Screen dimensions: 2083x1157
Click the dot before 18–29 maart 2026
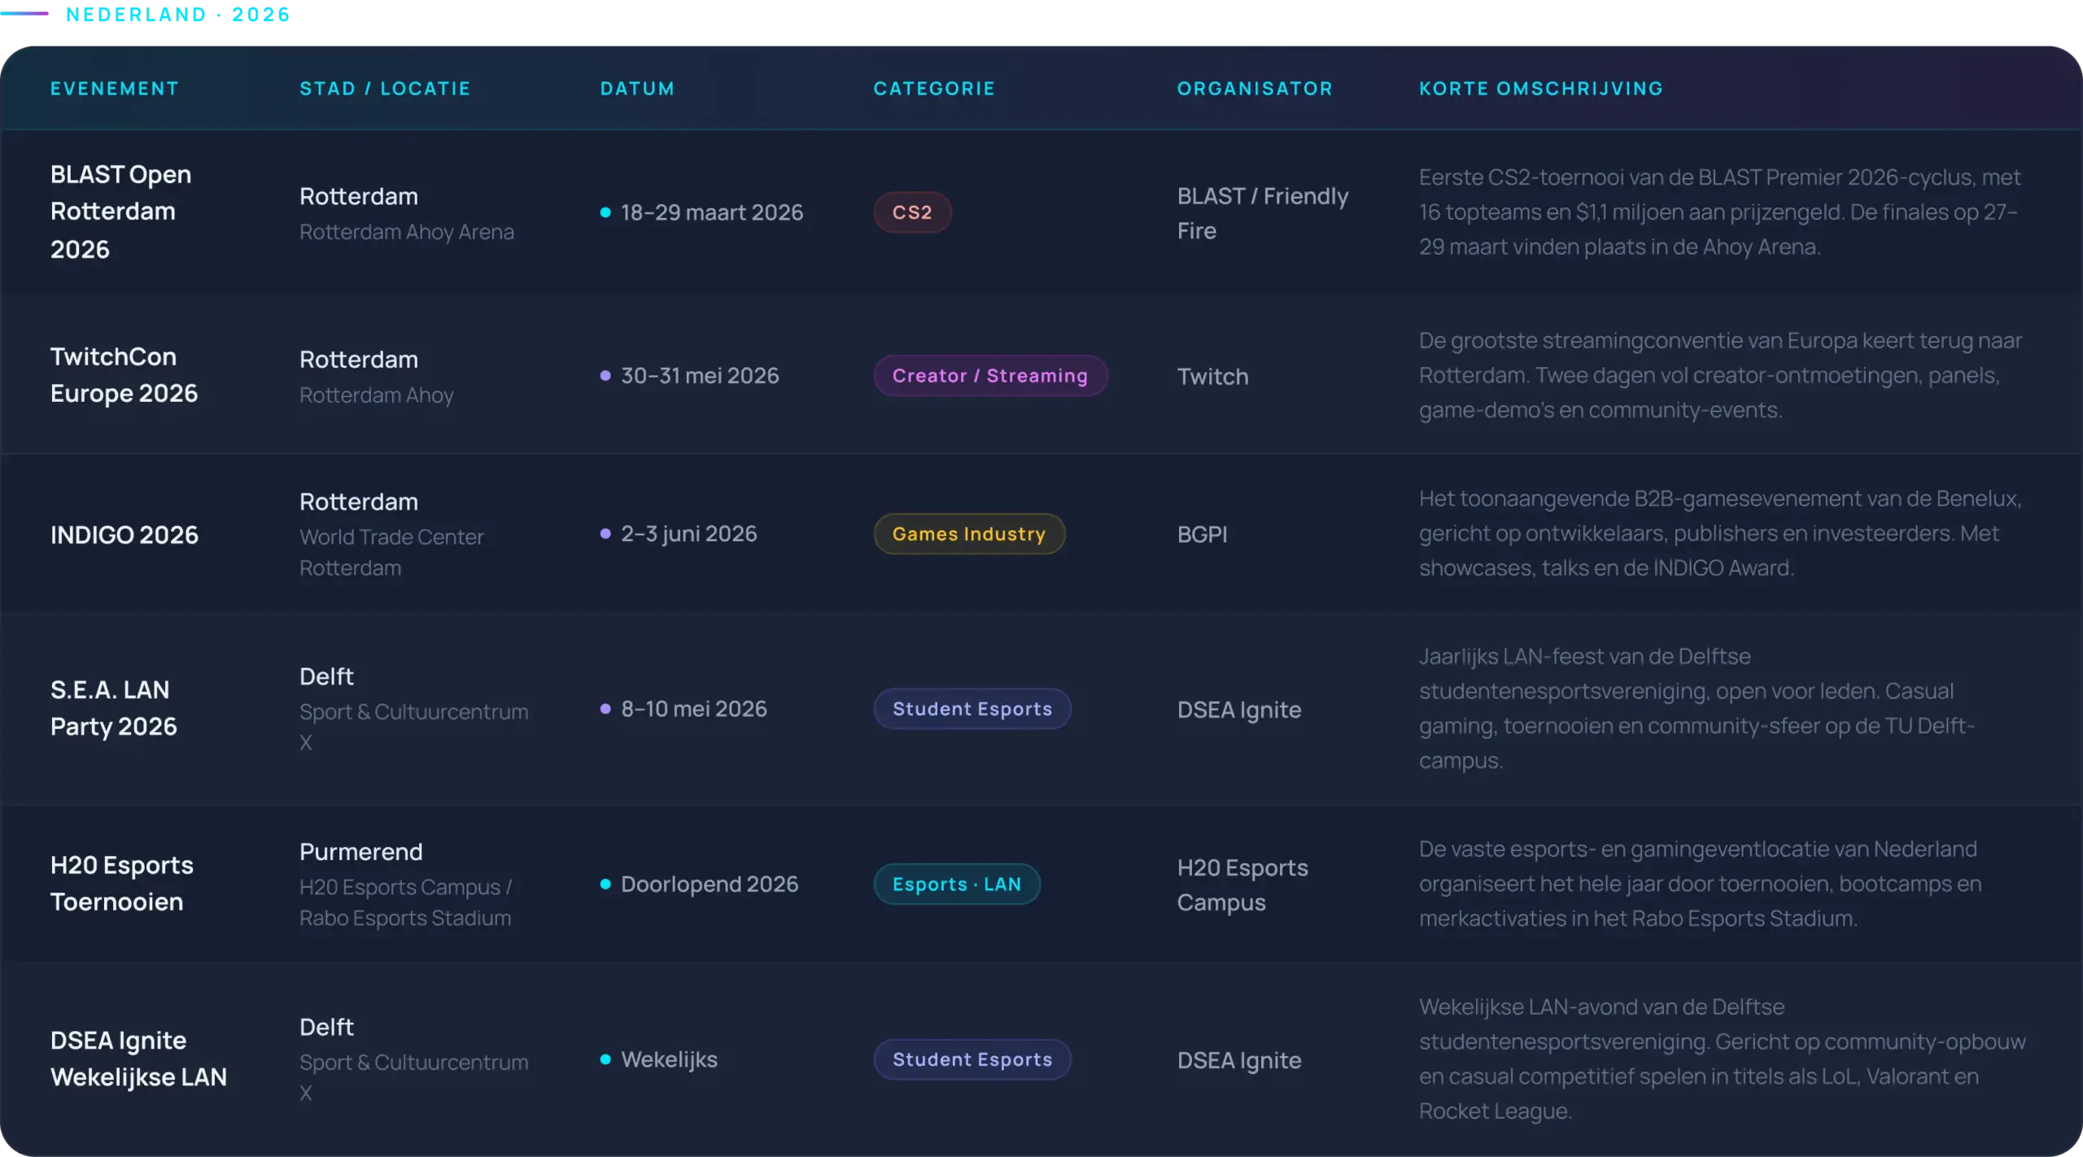(x=605, y=212)
